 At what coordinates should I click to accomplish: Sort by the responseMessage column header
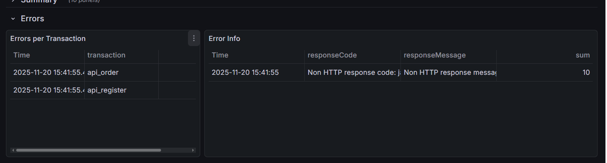(434, 55)
